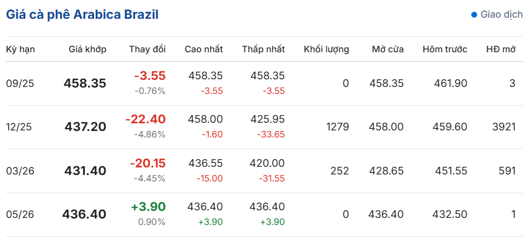
Task: Click the Cao nhất column header
Action: click(x=204, y=49)
